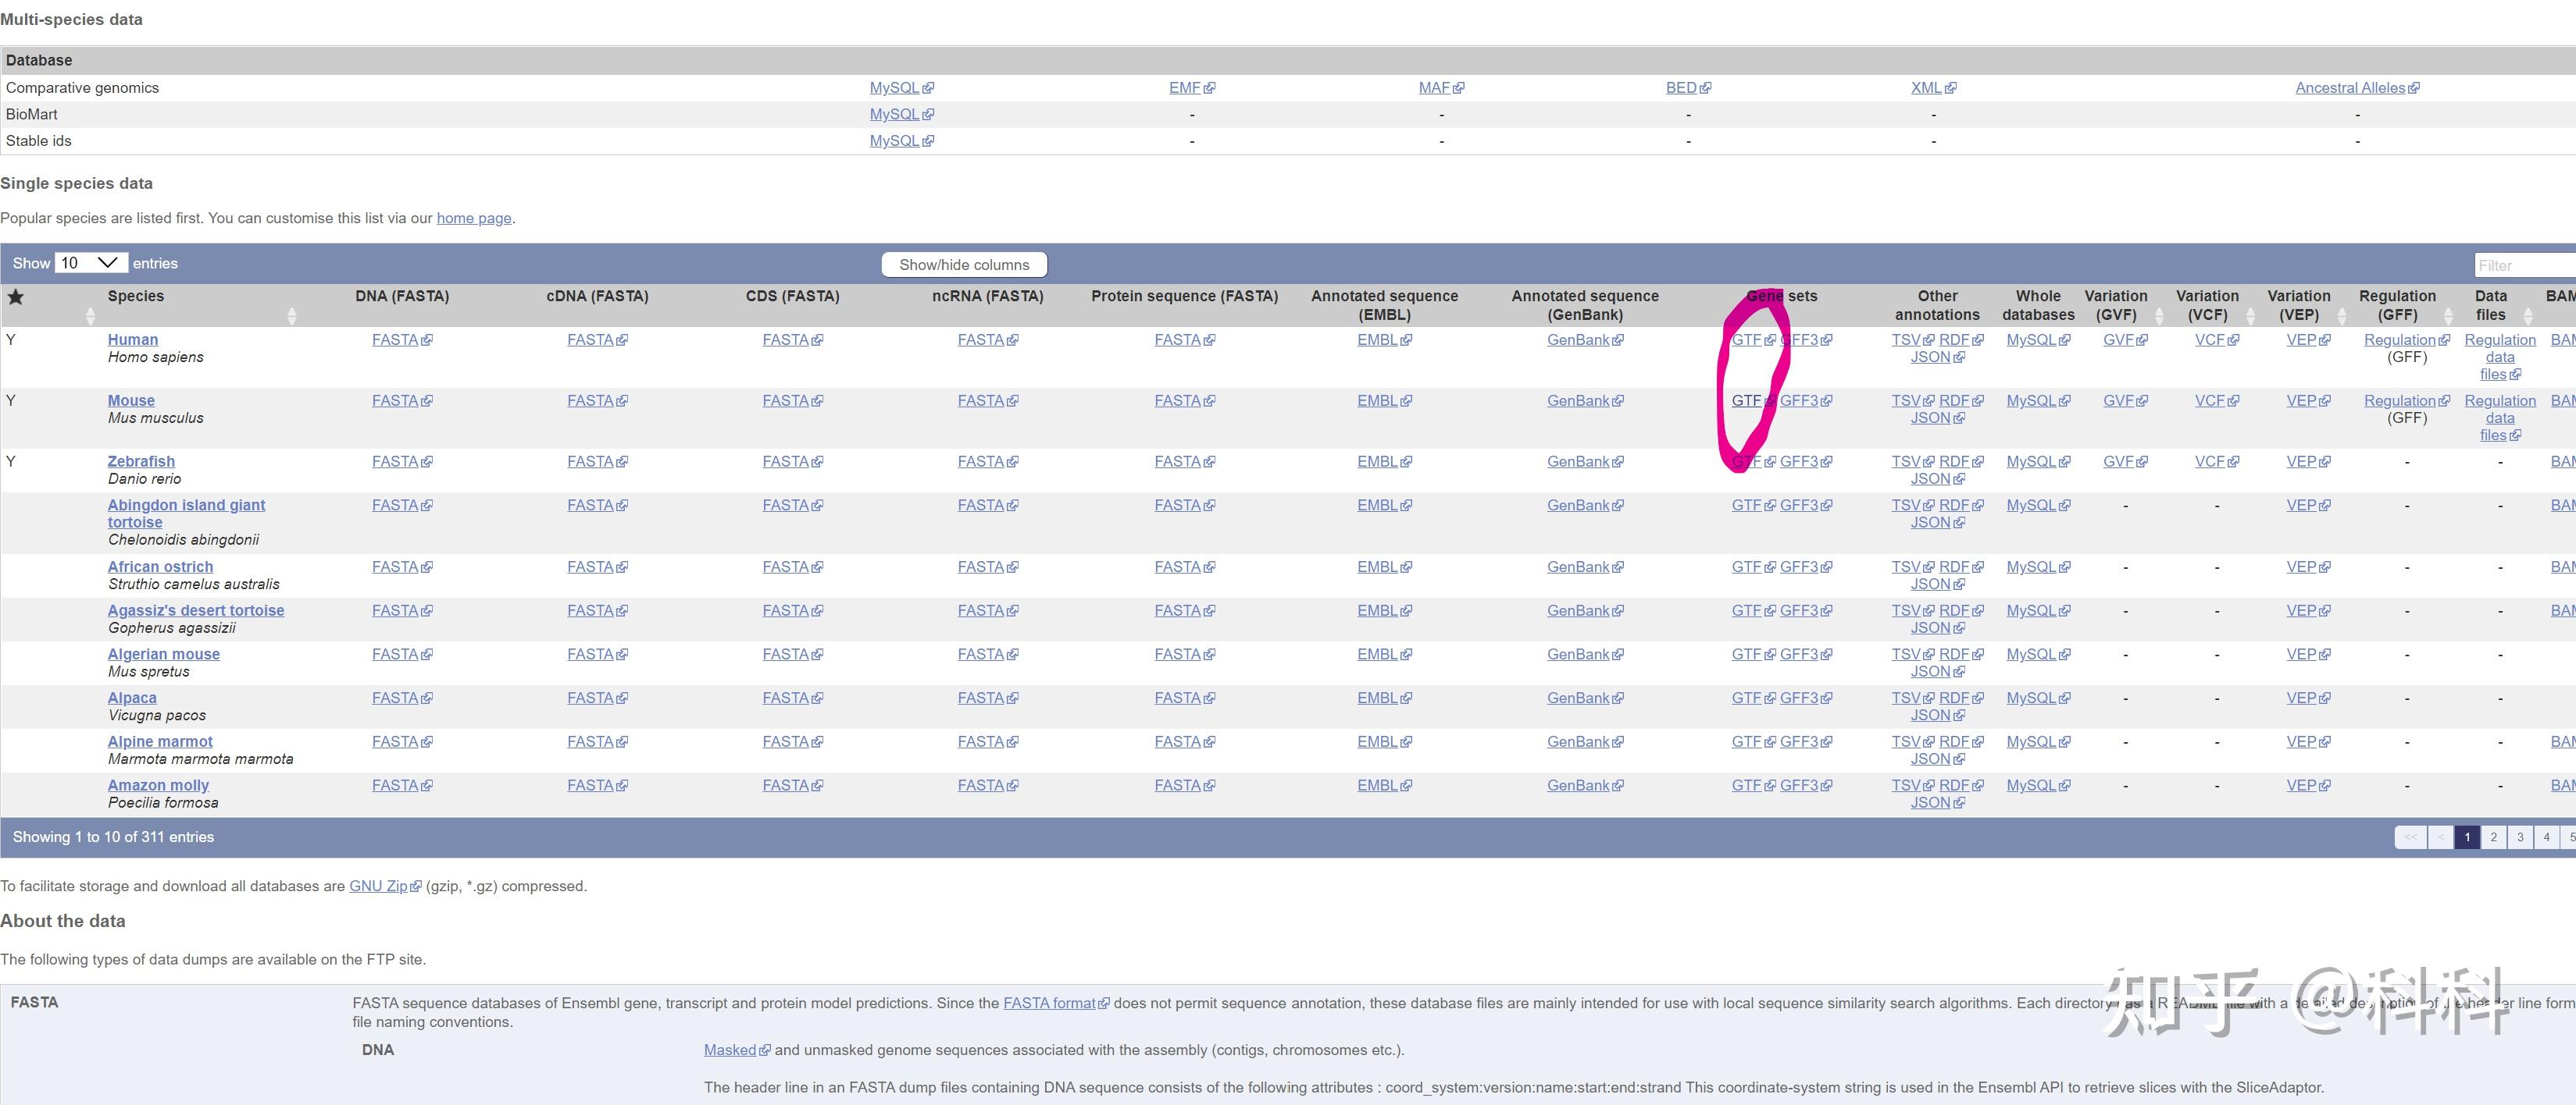Type in the table Filter box

point(2524,265)
